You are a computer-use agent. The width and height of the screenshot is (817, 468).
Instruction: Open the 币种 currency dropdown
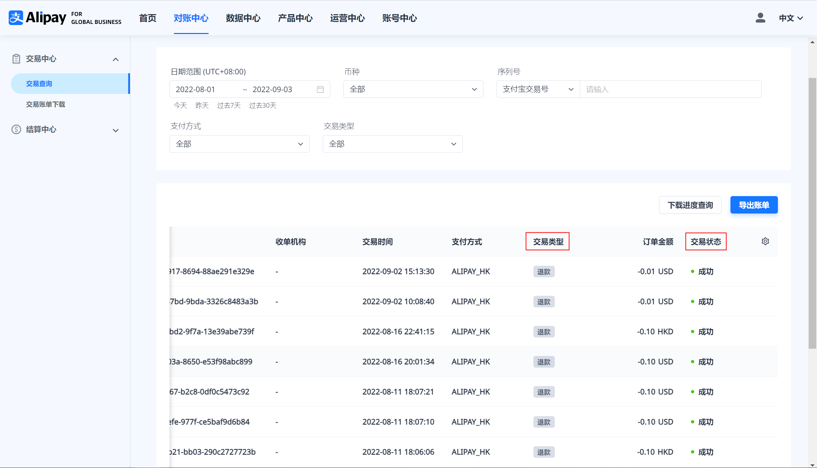click(413, 89)
